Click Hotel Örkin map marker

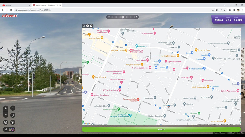(x=203, y=80)
